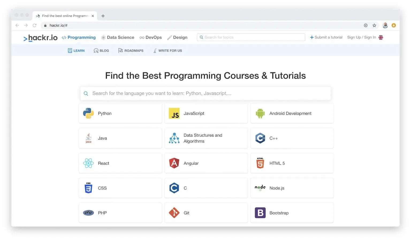The height and width of the screenshot is (240, 411).
Task: Click Sign Up / Sign In
Action: [361, 37]
